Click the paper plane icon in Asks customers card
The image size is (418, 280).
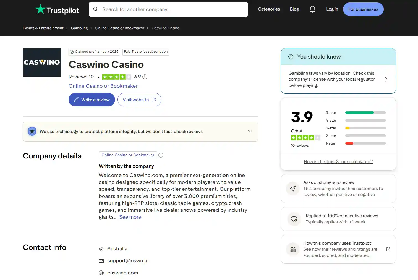(x=293, y=189)
